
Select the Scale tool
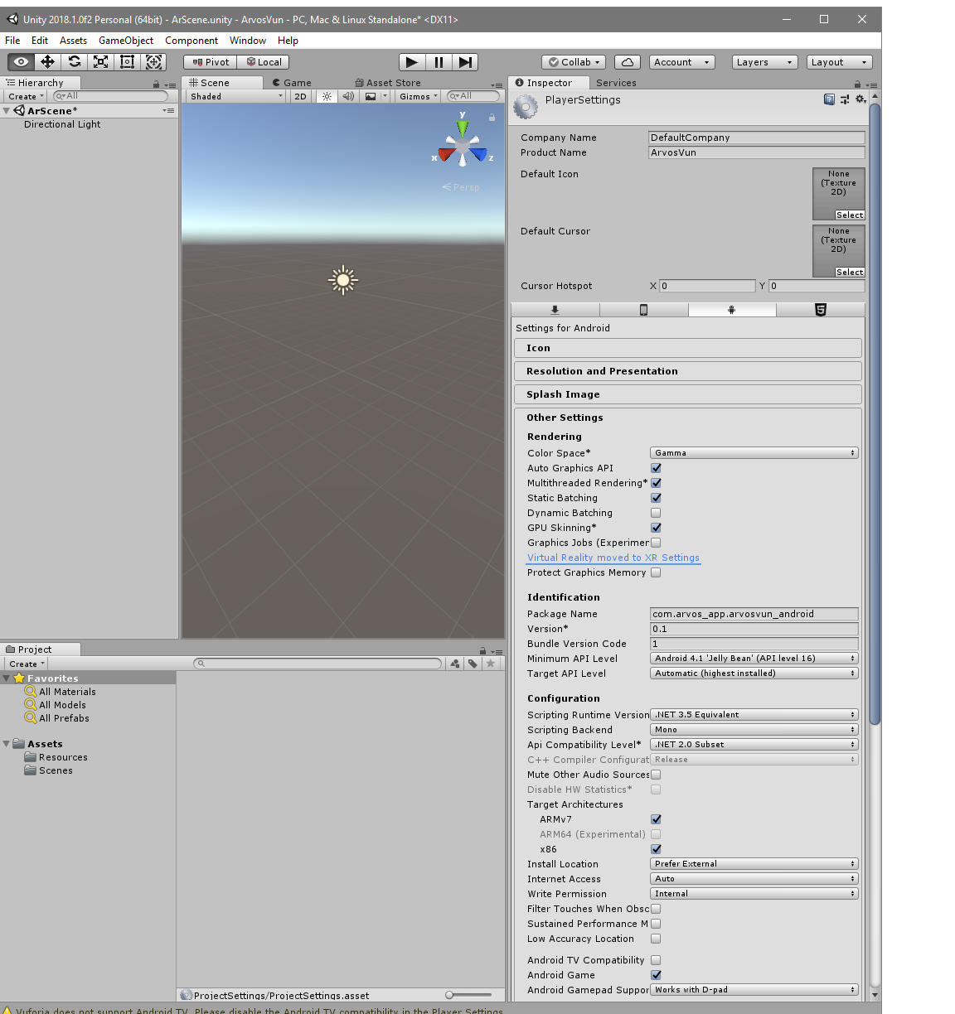tap(100, 61)
